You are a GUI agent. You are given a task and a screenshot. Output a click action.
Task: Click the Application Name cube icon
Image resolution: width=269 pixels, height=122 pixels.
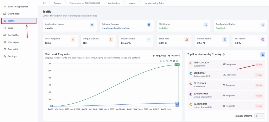92,25
